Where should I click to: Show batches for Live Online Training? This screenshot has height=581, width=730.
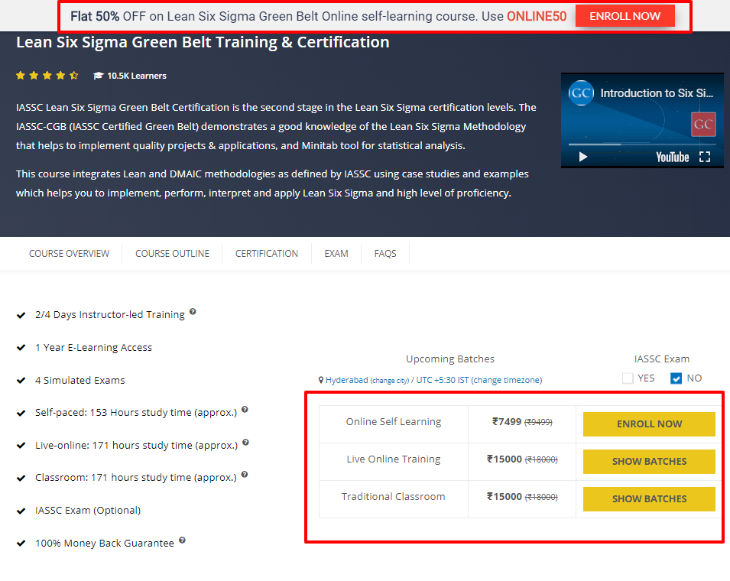[649, 461]
